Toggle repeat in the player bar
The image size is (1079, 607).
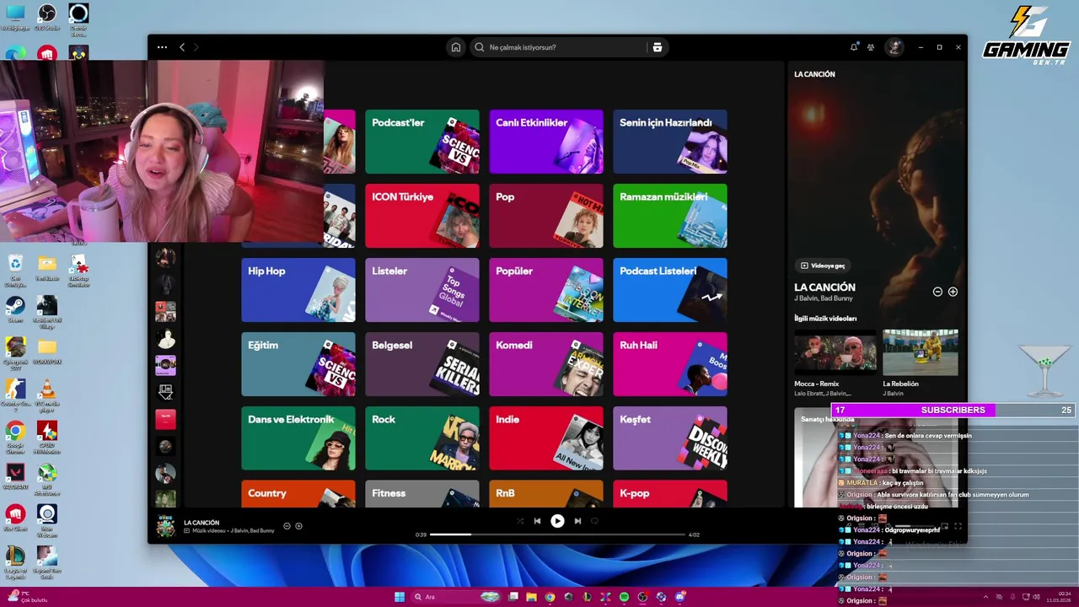click(594, 521)
